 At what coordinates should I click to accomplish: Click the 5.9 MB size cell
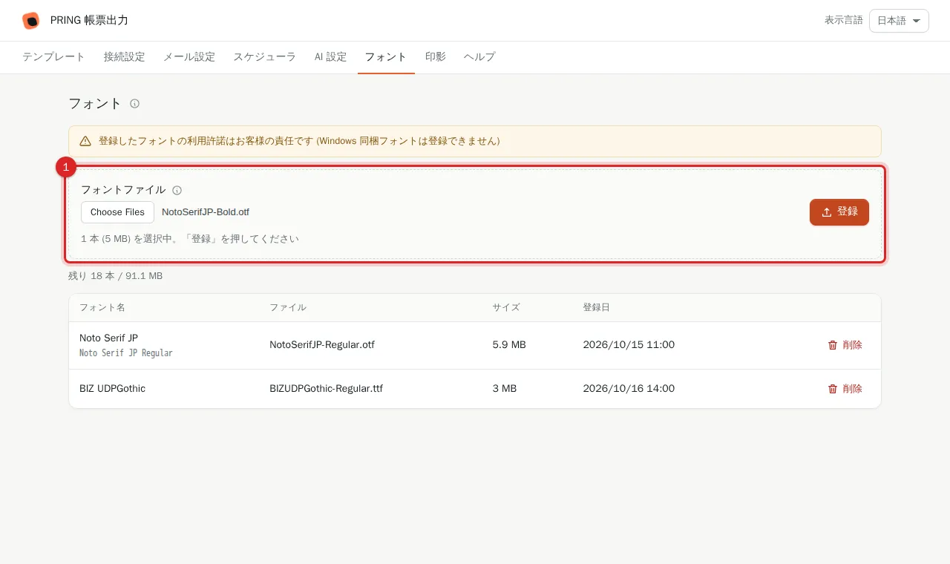coord(509,345)
